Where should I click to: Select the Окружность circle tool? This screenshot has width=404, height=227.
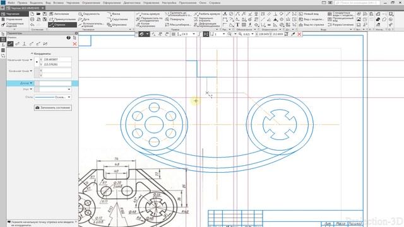[x=89, y=14]
